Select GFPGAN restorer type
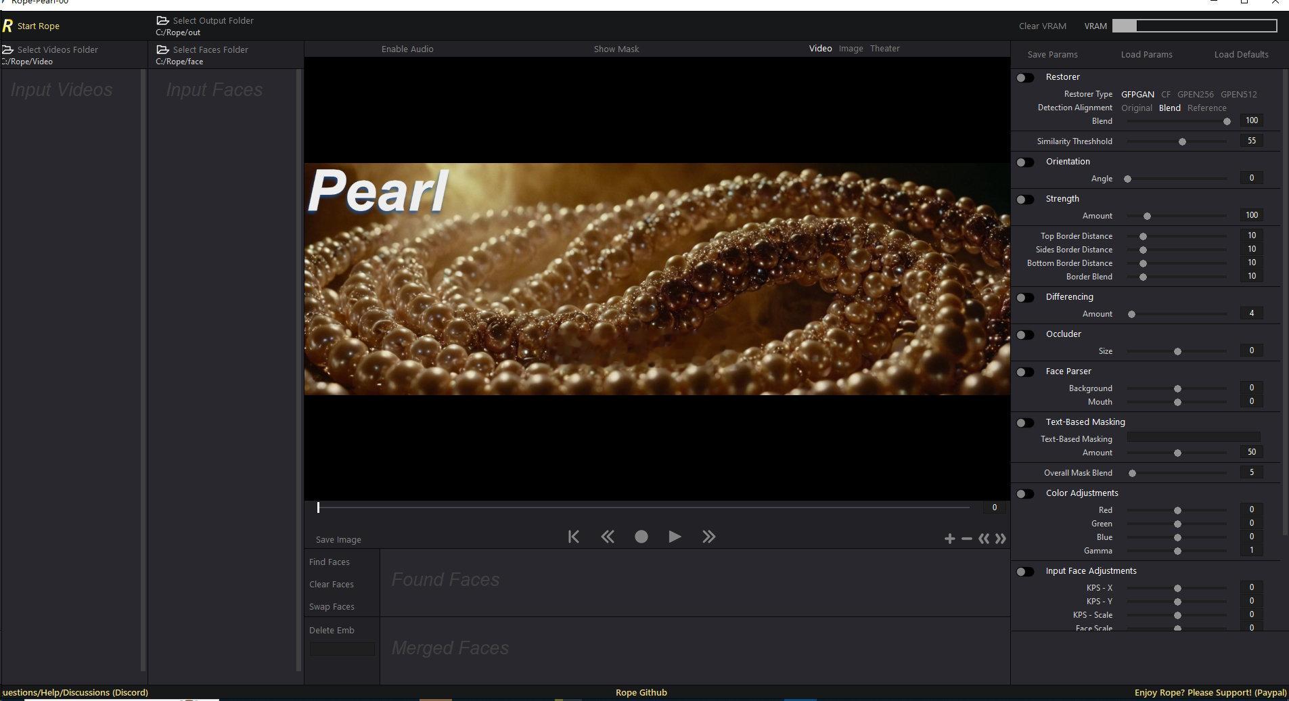 [x=1137, y=94]
